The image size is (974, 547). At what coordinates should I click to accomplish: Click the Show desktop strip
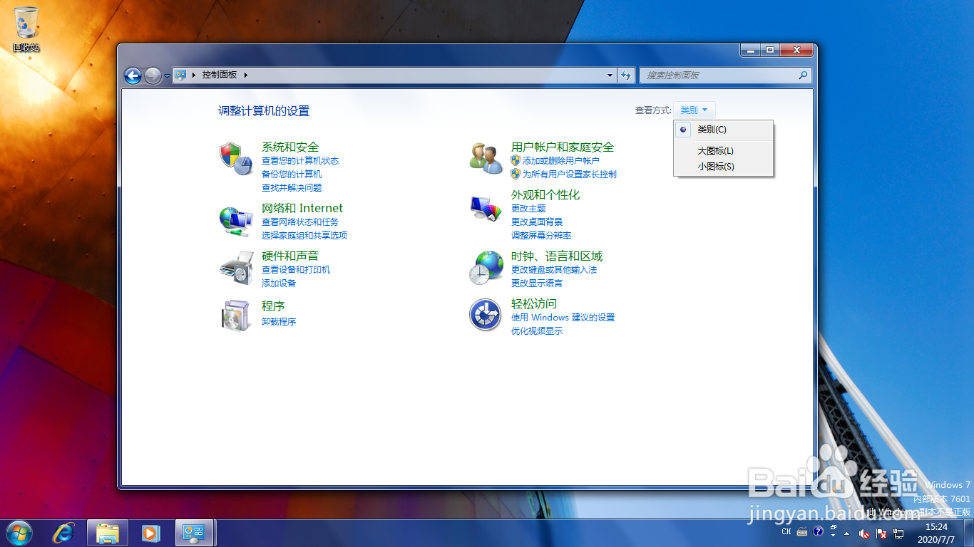click(x=968, y=533)
